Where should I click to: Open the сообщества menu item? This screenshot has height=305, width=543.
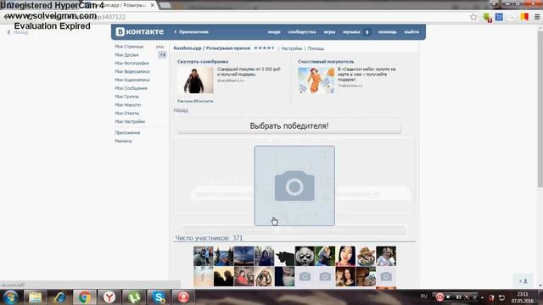click(x=302, y=32)
